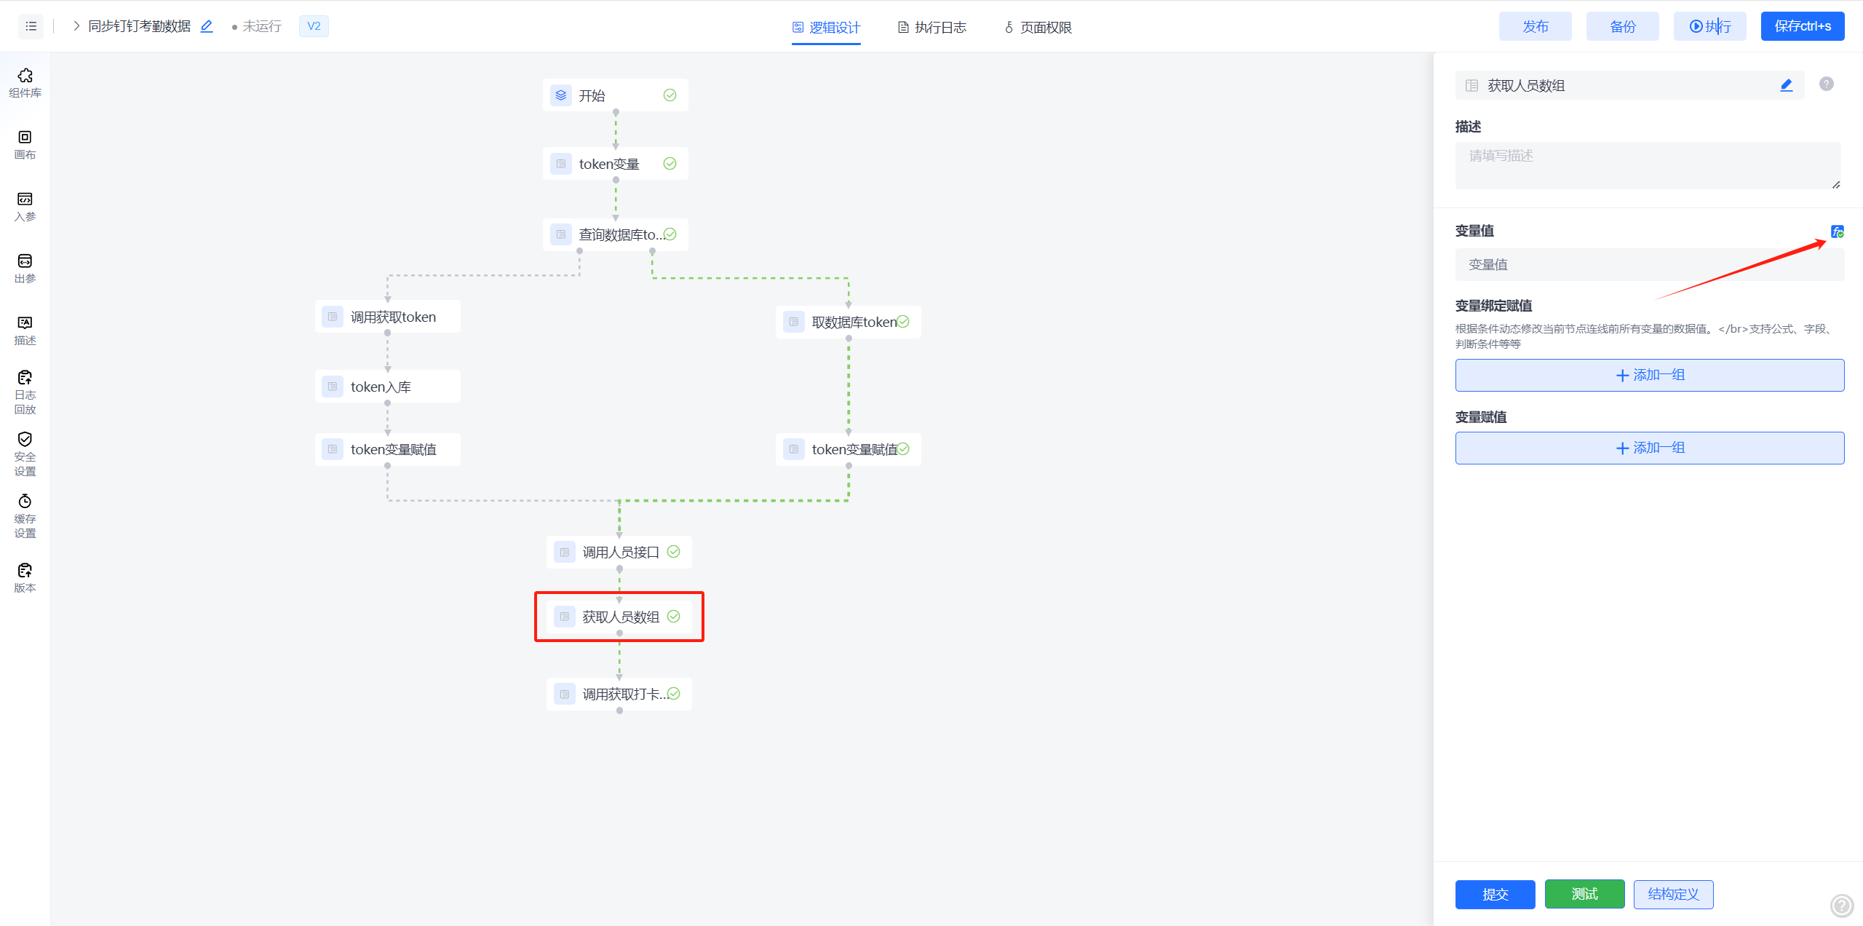Expand 变量绑定赋值 with 添加一组 button
Screen dimensions: 1863x926
click(1649, 375)
